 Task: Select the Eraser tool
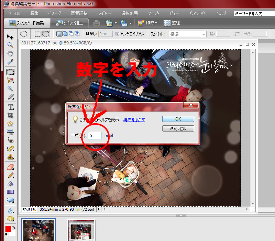coord(10,167)
